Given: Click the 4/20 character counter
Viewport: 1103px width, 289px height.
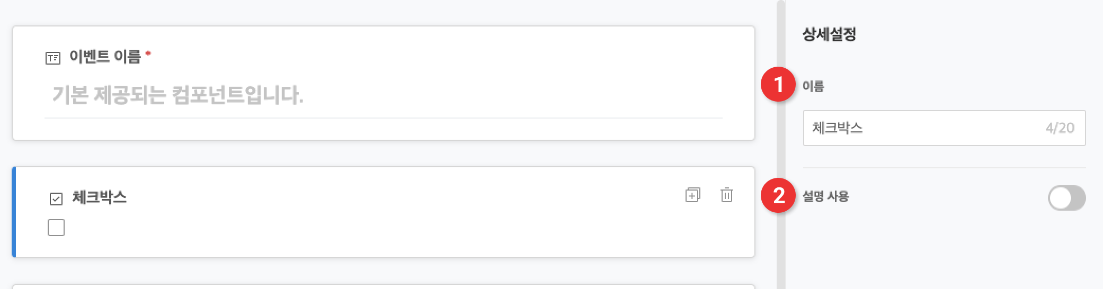Looking at the screenshot, I should [x=1060, y=128].
